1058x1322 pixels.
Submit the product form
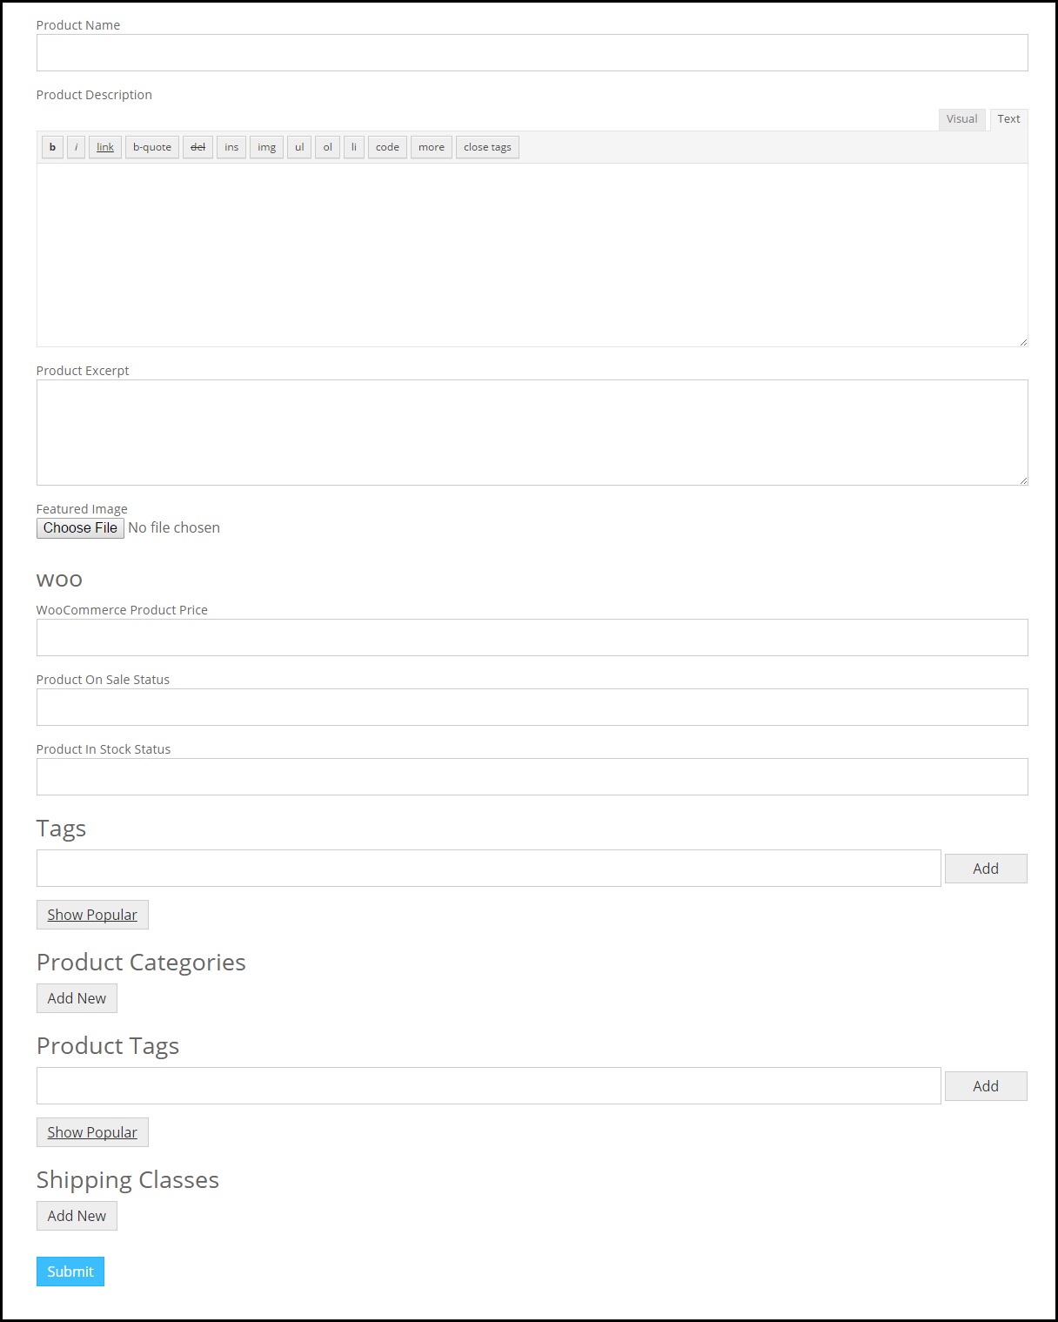pyautogui.click(x=70, y=1272)
